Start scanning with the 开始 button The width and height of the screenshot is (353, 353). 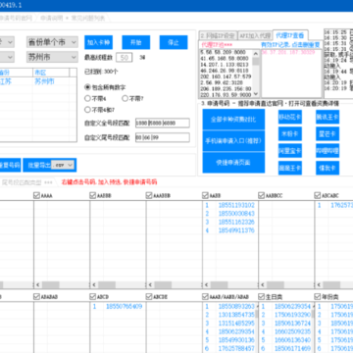tap(136, 42)
